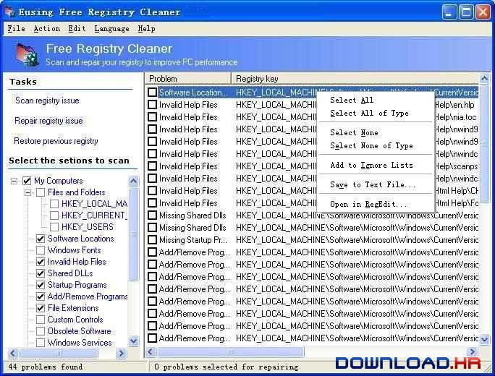495x376 pixels.
Task: Select the Missing Startup Pr... row
Action: point(312,240)
